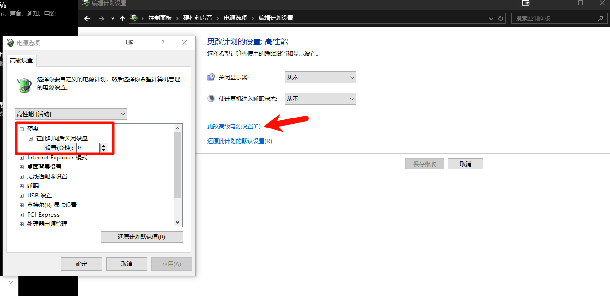Click the tree list scrollbar thumb
Image resolution: width=610 pixels, height=296 pixels.
(178, 165)
